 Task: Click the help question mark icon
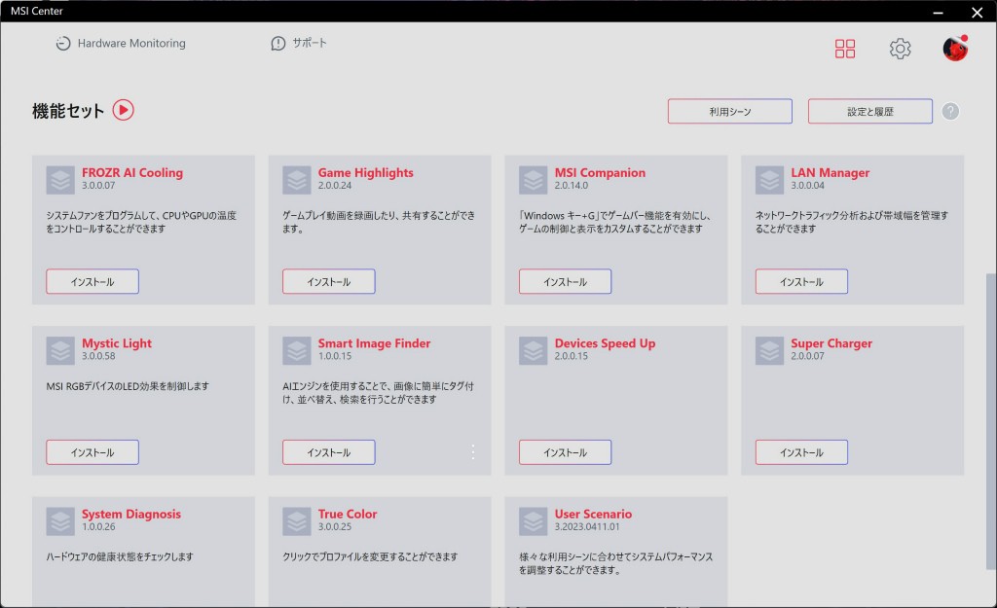pyautogui.click(x=950, y=111)
